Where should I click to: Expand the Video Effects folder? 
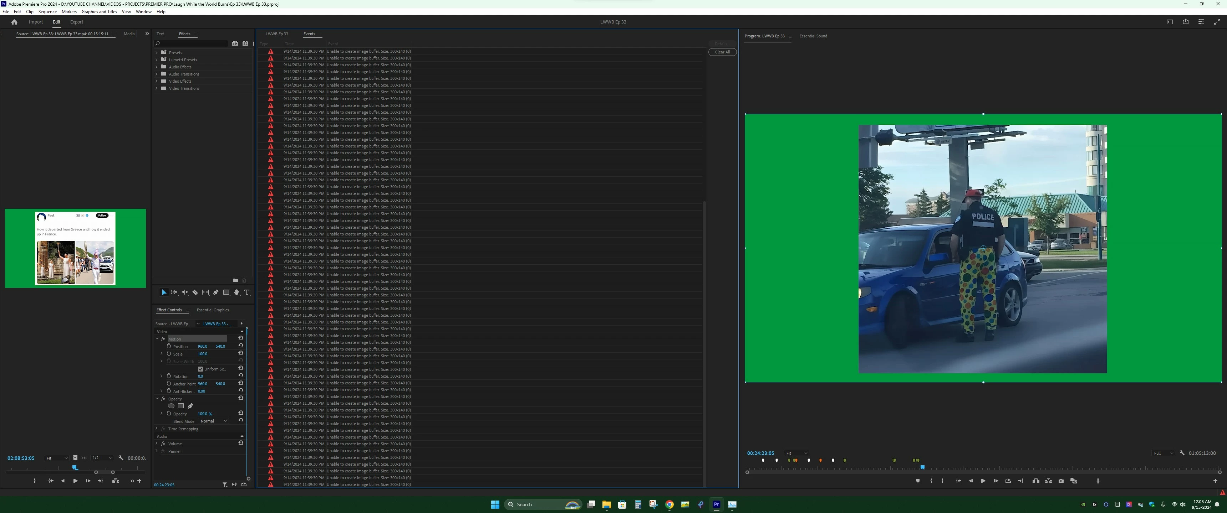coord(156,81)
